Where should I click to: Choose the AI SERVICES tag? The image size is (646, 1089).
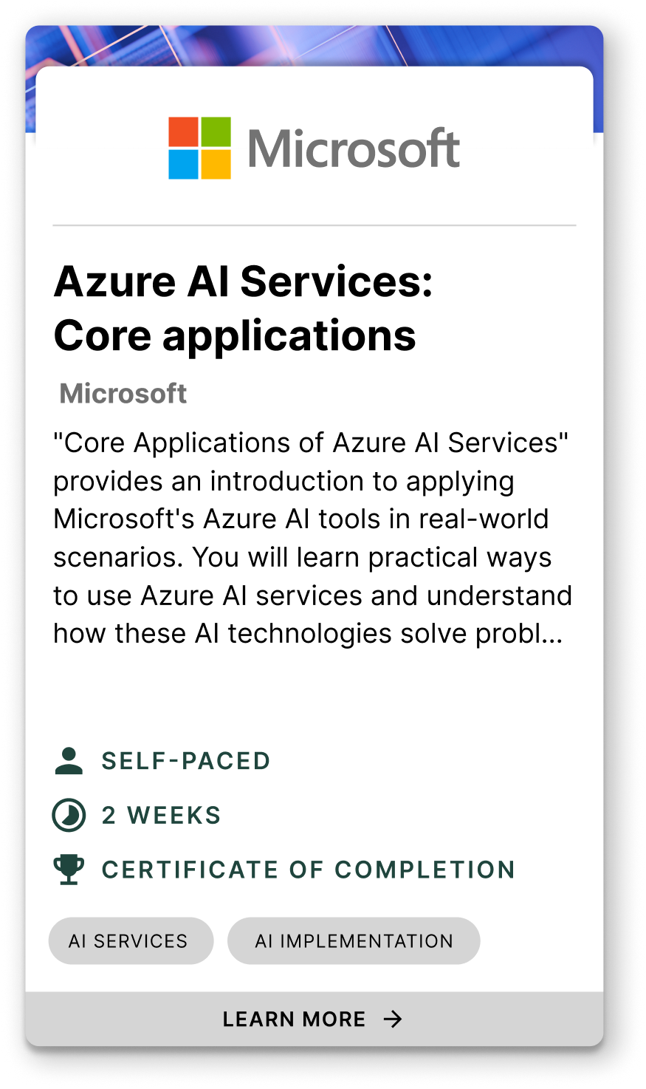pyautogui.click(x=131, y=940)
